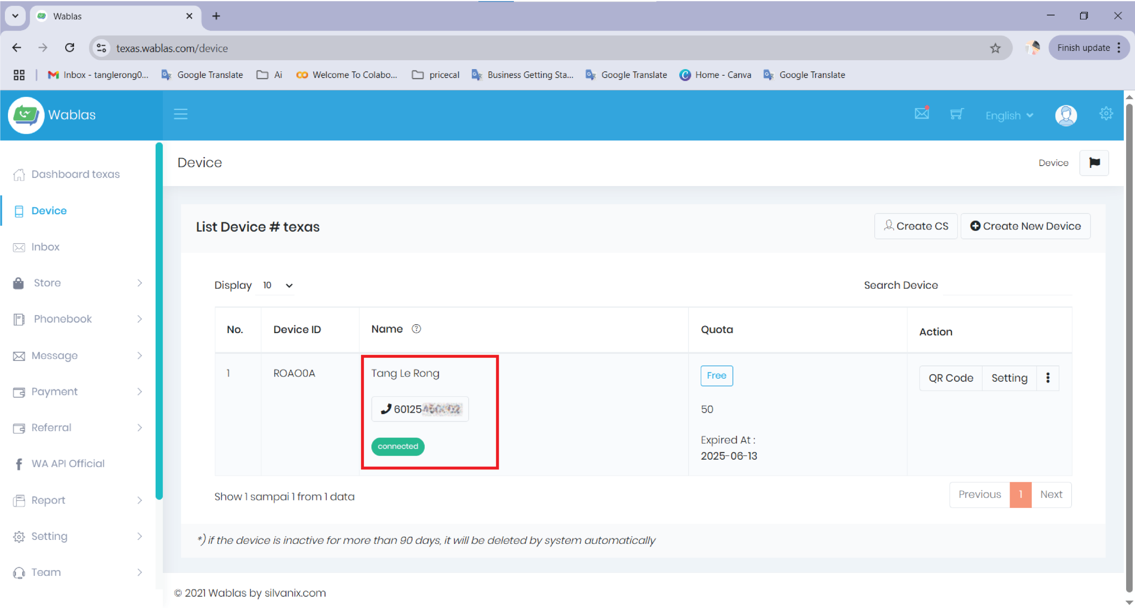Viewport: 1135px width, 609px height.
Task: Close the Wablas browser tab
Action: (x=189, y=16)
